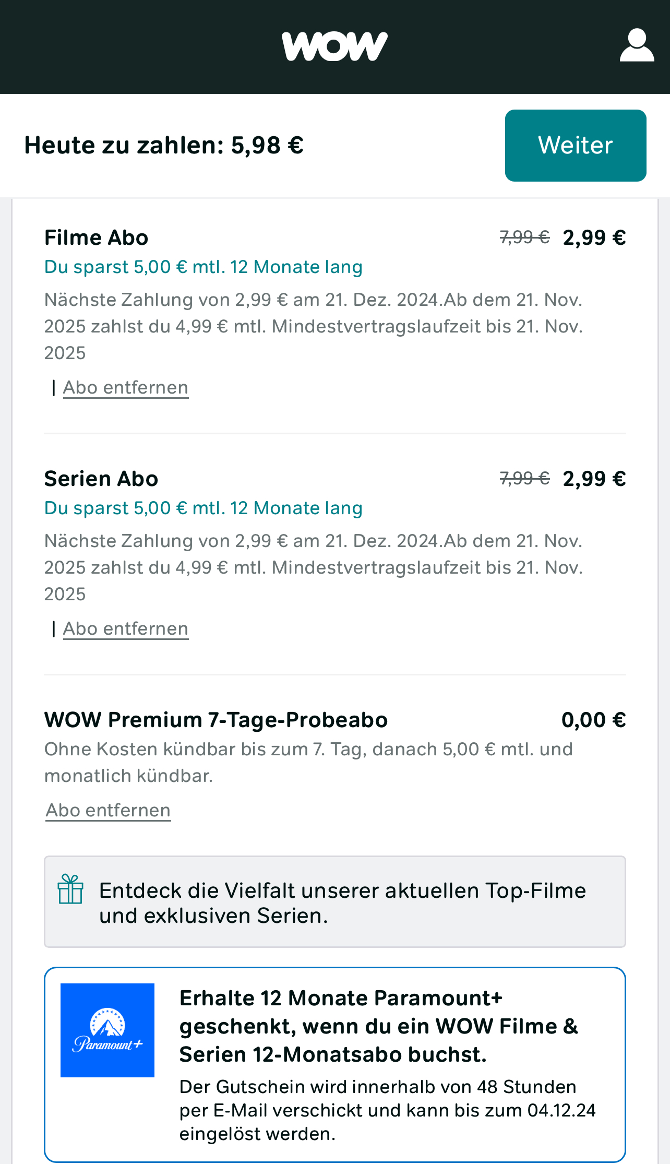Click the Serien Abo crossed-out 7,99 € price
Viewport: 670px width, 1164px height.
click(524, 478)
